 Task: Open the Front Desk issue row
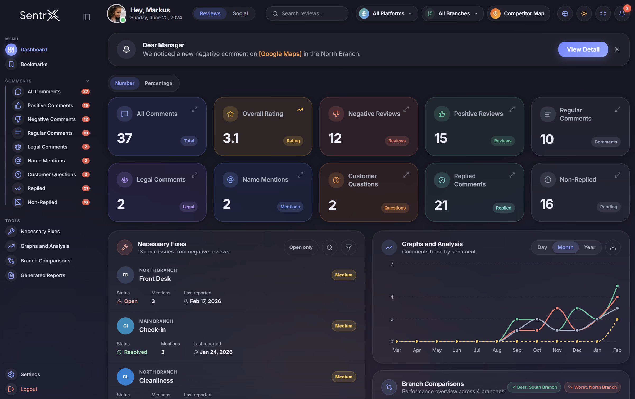tap(236, 286)
